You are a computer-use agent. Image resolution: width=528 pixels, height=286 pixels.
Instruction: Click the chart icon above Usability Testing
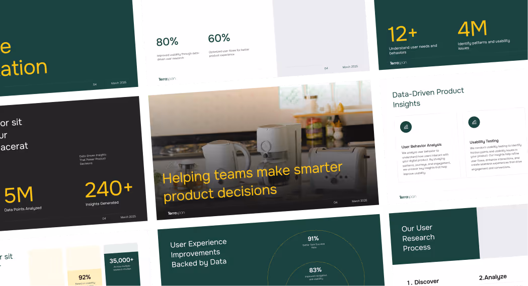[474, 122]
